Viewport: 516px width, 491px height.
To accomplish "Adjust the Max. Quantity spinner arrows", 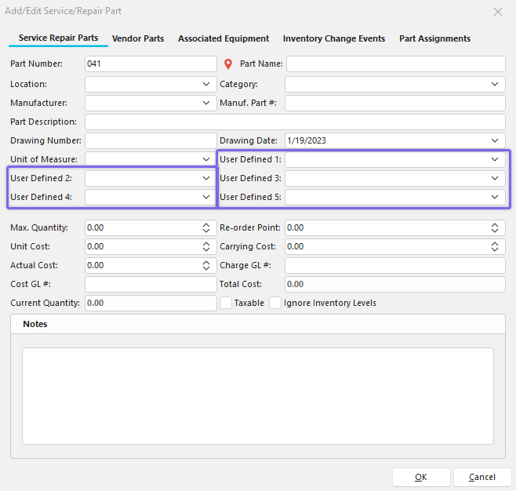I will tap(206, 227).
